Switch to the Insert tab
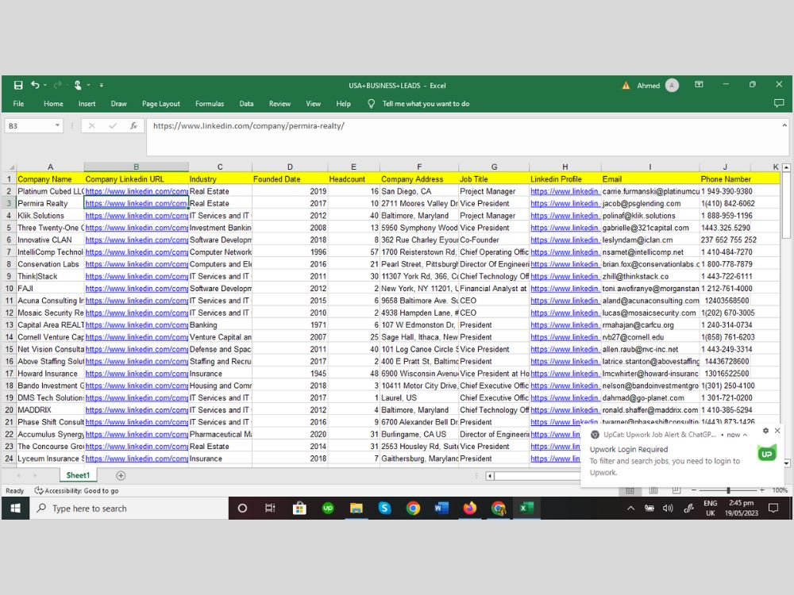Viewport: 794px width, 595px height. tap(87, 104)
